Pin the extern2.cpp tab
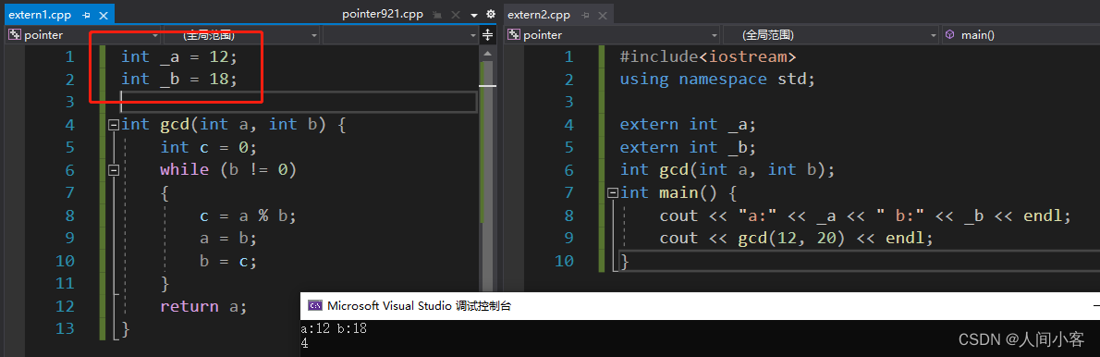This screenshot has height=357, width=1100. coord(586,15)
